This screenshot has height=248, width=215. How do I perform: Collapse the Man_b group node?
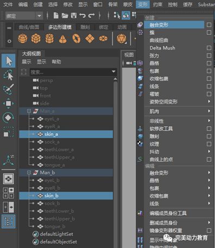coord(29,172)
